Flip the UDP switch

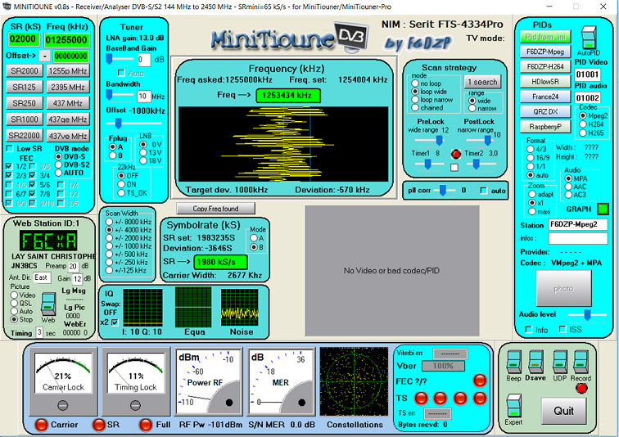coord(560,362)
